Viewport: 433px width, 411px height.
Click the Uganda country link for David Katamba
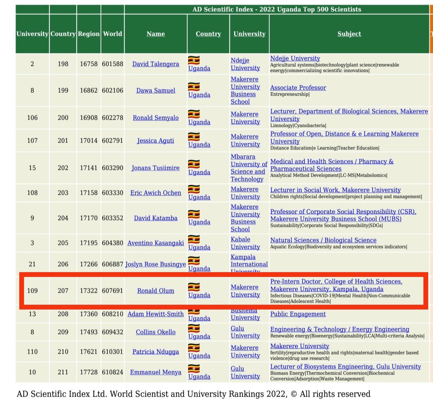(199, 222)
